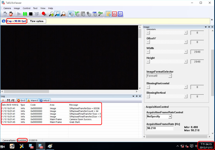
Task: Click the BinningHorizontal slider right arrow
Action: 186,87
